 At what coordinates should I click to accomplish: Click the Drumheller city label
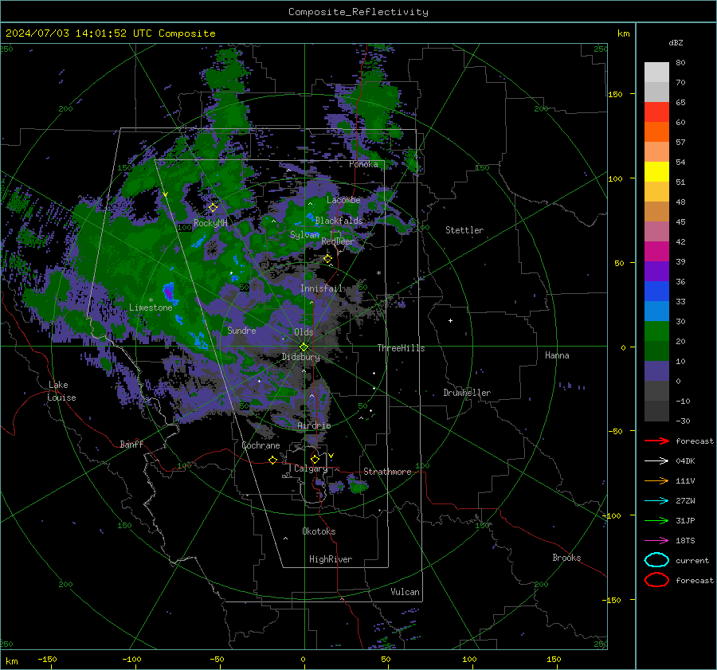(x=467, y=393)
